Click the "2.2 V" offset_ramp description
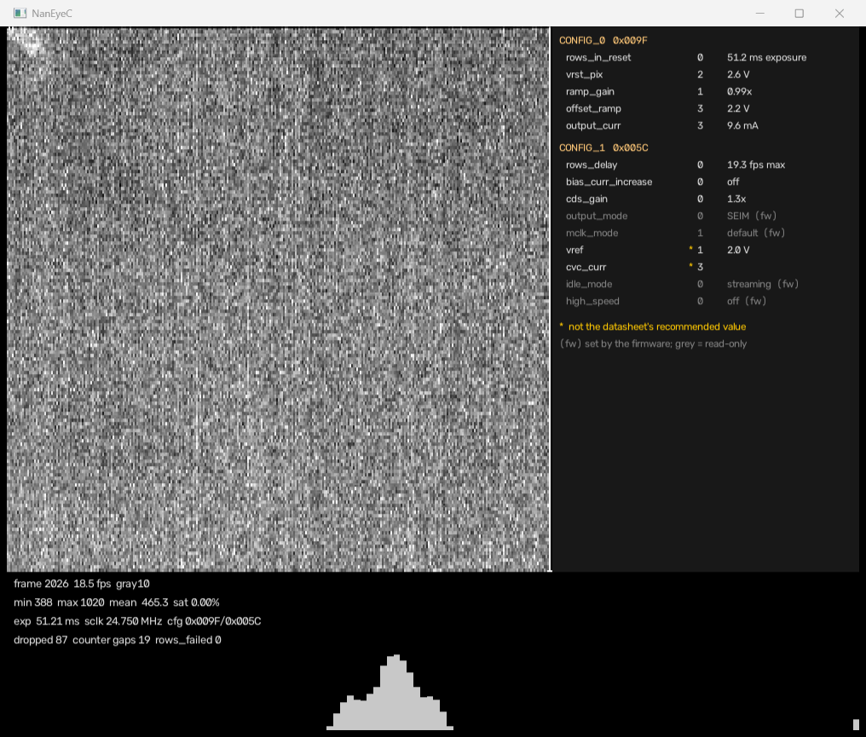Screen dimensions: 866x737 pyautogui.click(x=738, y=109)
